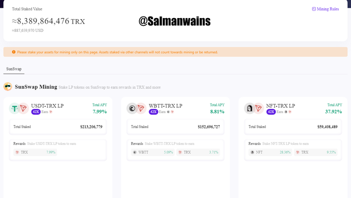The height and width of the screenshot is (198, 351).
Task: Open the NFT-TRX LP pool title
Action: tap(280, 106)
